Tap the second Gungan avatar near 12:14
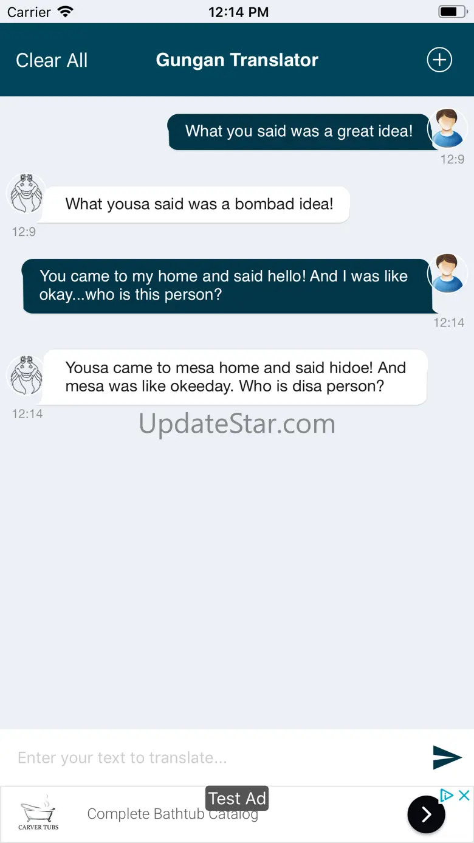Viewport: 474px width, 843px height. [x=26, y=376]
